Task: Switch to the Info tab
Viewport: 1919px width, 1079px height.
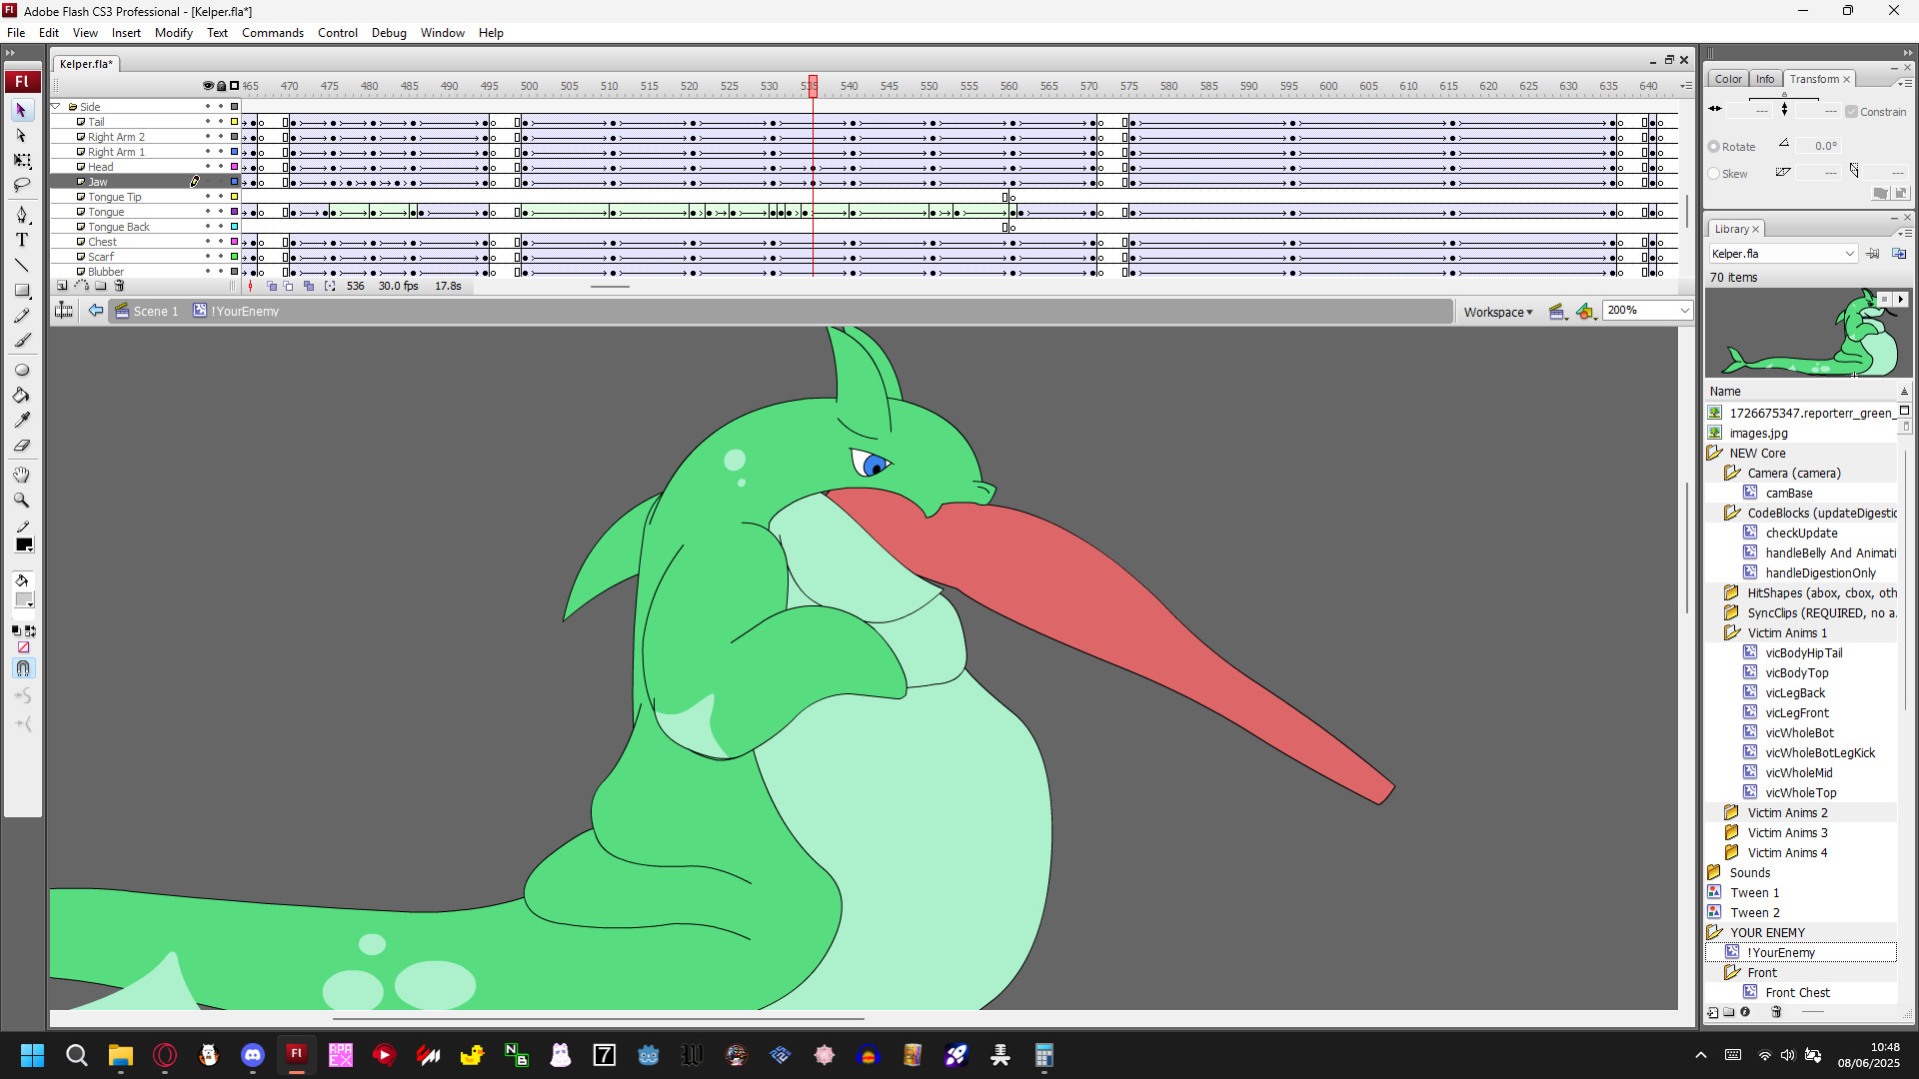Action: pyautogui.click(x=1765, y=79)
